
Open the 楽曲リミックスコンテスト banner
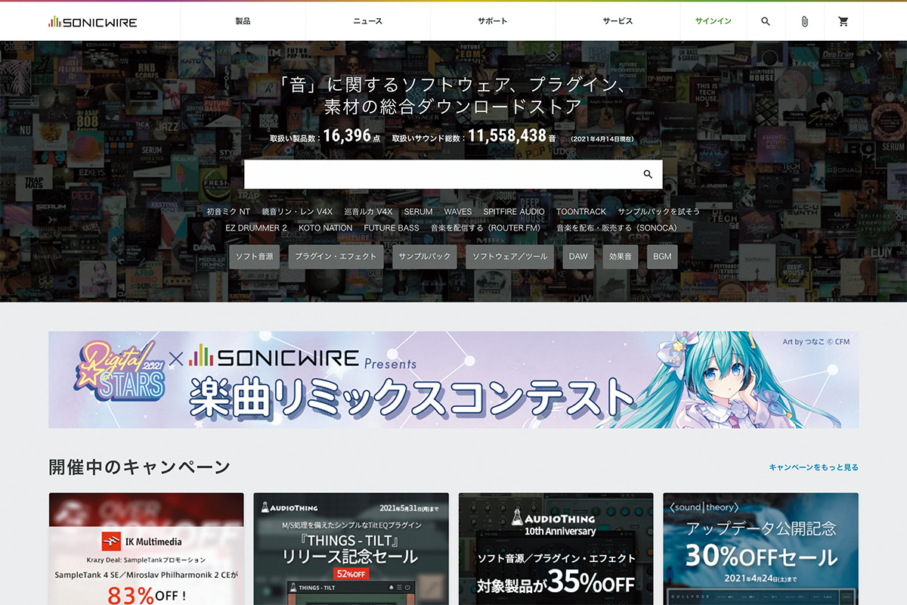(x=453, y=380)
